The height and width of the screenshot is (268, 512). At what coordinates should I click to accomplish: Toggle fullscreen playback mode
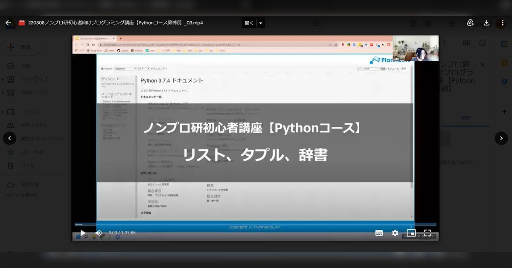tap(428, 233)
